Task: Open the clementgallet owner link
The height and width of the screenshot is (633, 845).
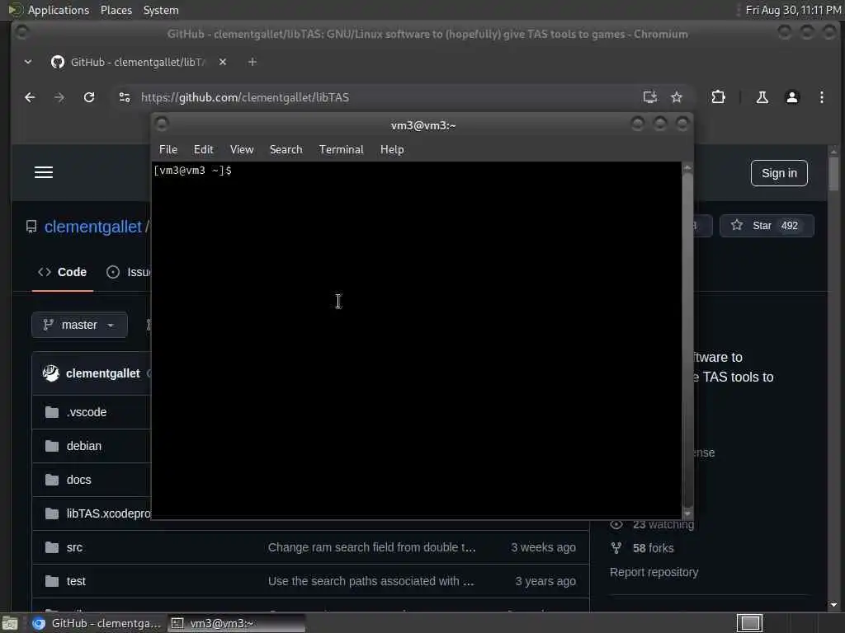Action: (92, 227)
